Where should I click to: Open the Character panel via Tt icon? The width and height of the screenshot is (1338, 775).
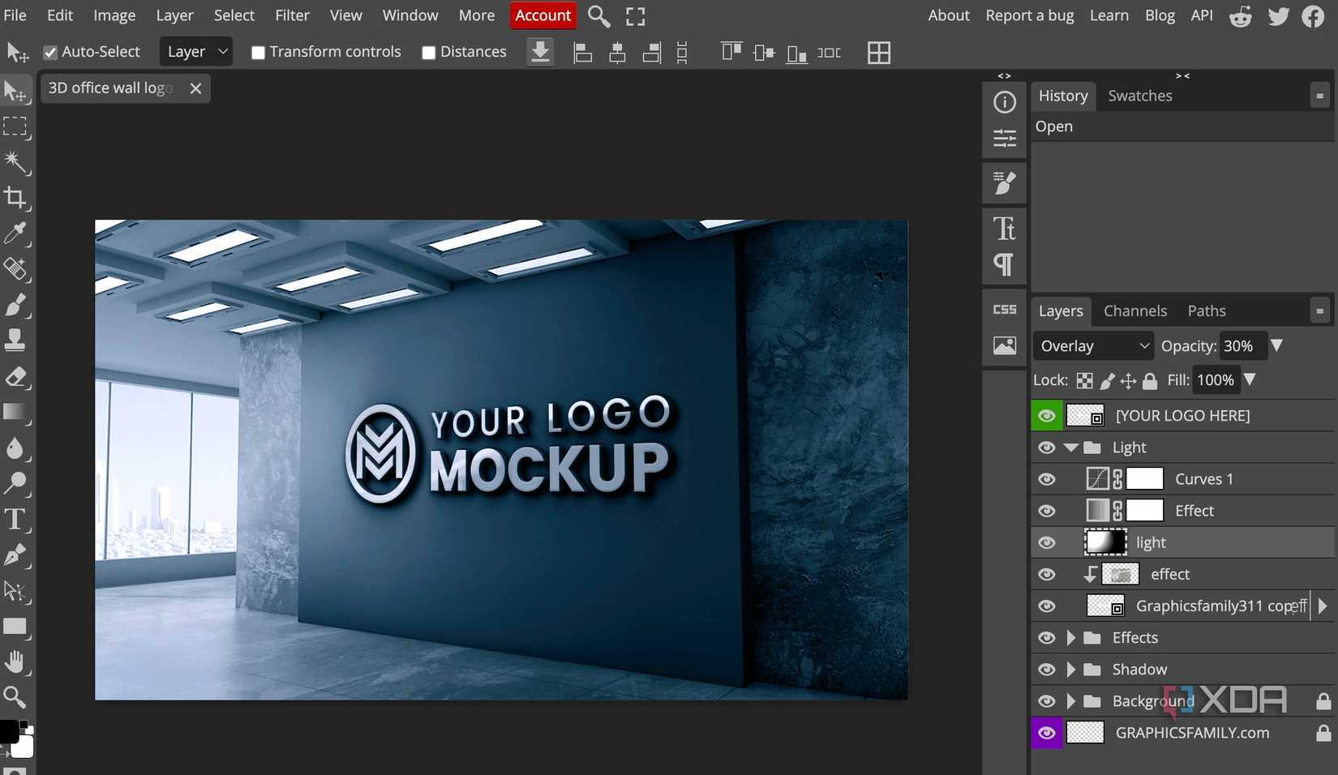1004,228
